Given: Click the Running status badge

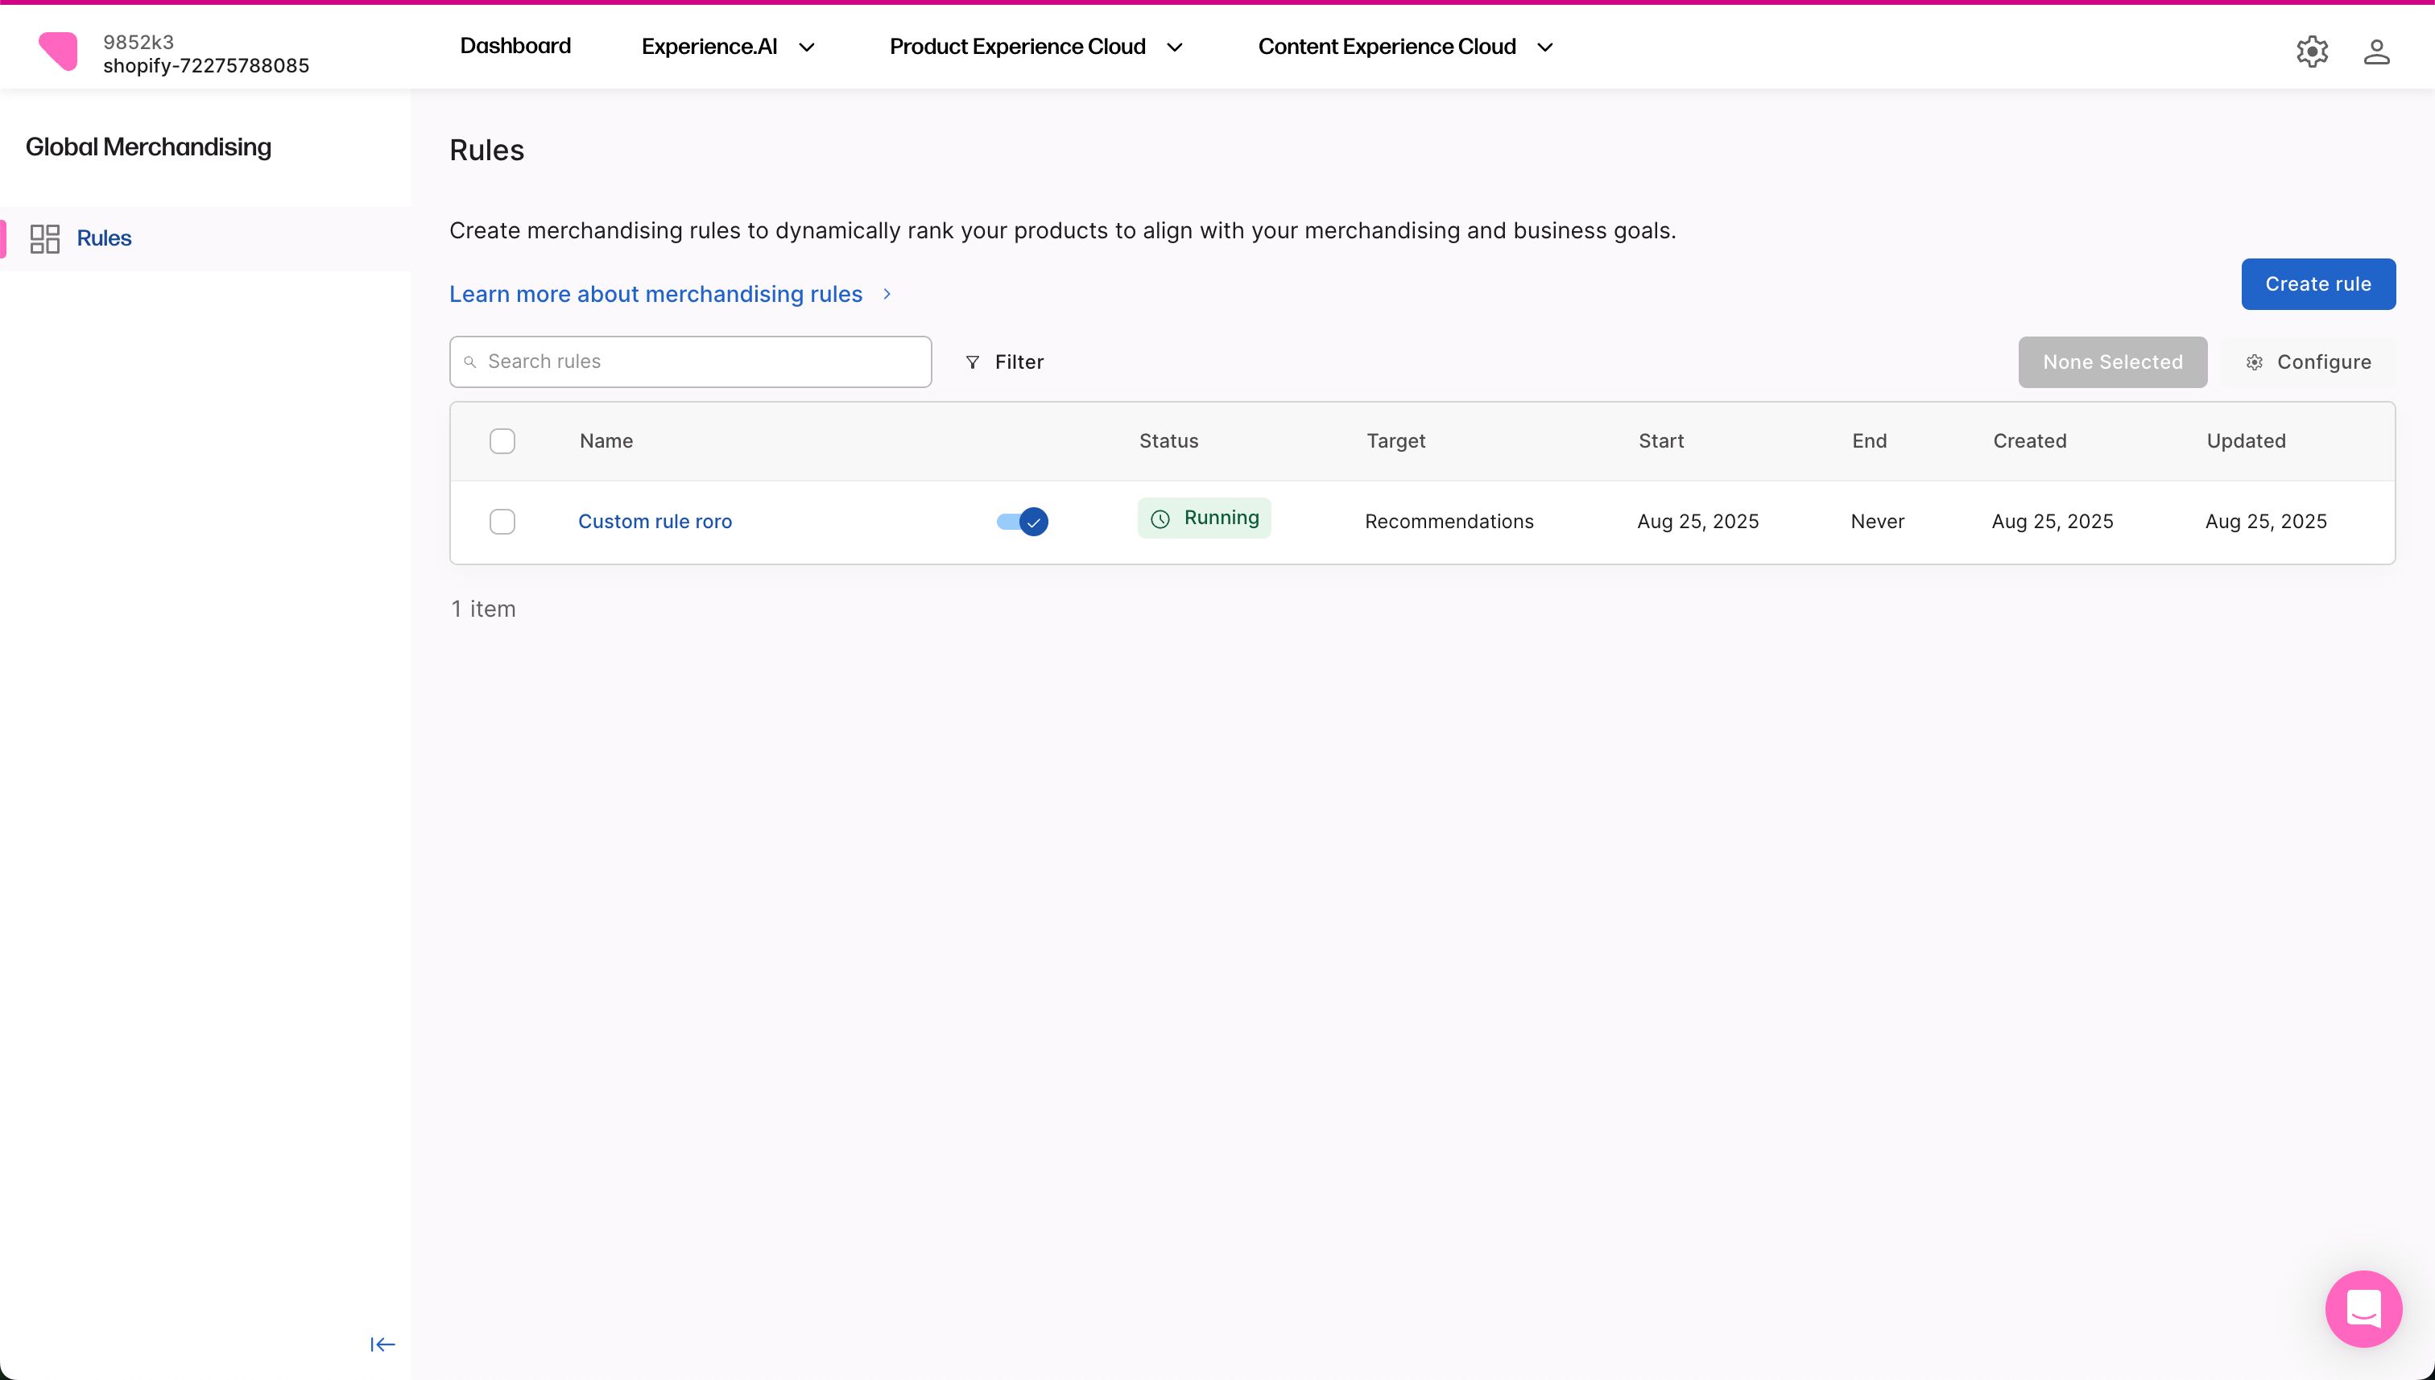Looking at the screenshot, I should tap(1204, 519).
